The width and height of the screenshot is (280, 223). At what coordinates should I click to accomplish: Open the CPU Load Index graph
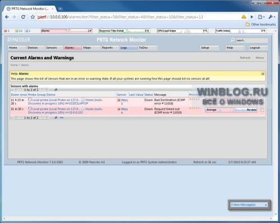click(183, 31)
